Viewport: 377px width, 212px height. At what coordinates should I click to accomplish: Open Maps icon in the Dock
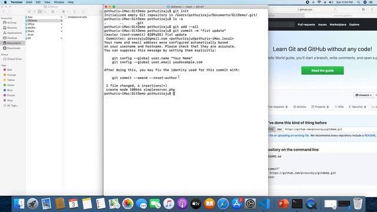coord(114,204)
